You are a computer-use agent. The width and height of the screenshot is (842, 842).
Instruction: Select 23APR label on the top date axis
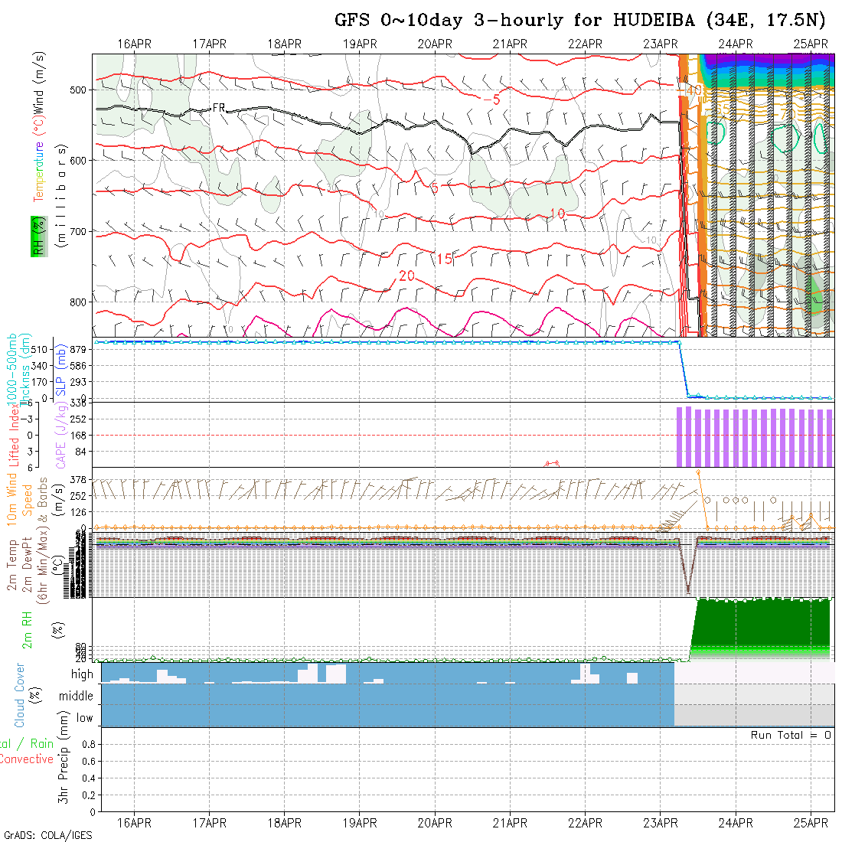click(661, 44)
